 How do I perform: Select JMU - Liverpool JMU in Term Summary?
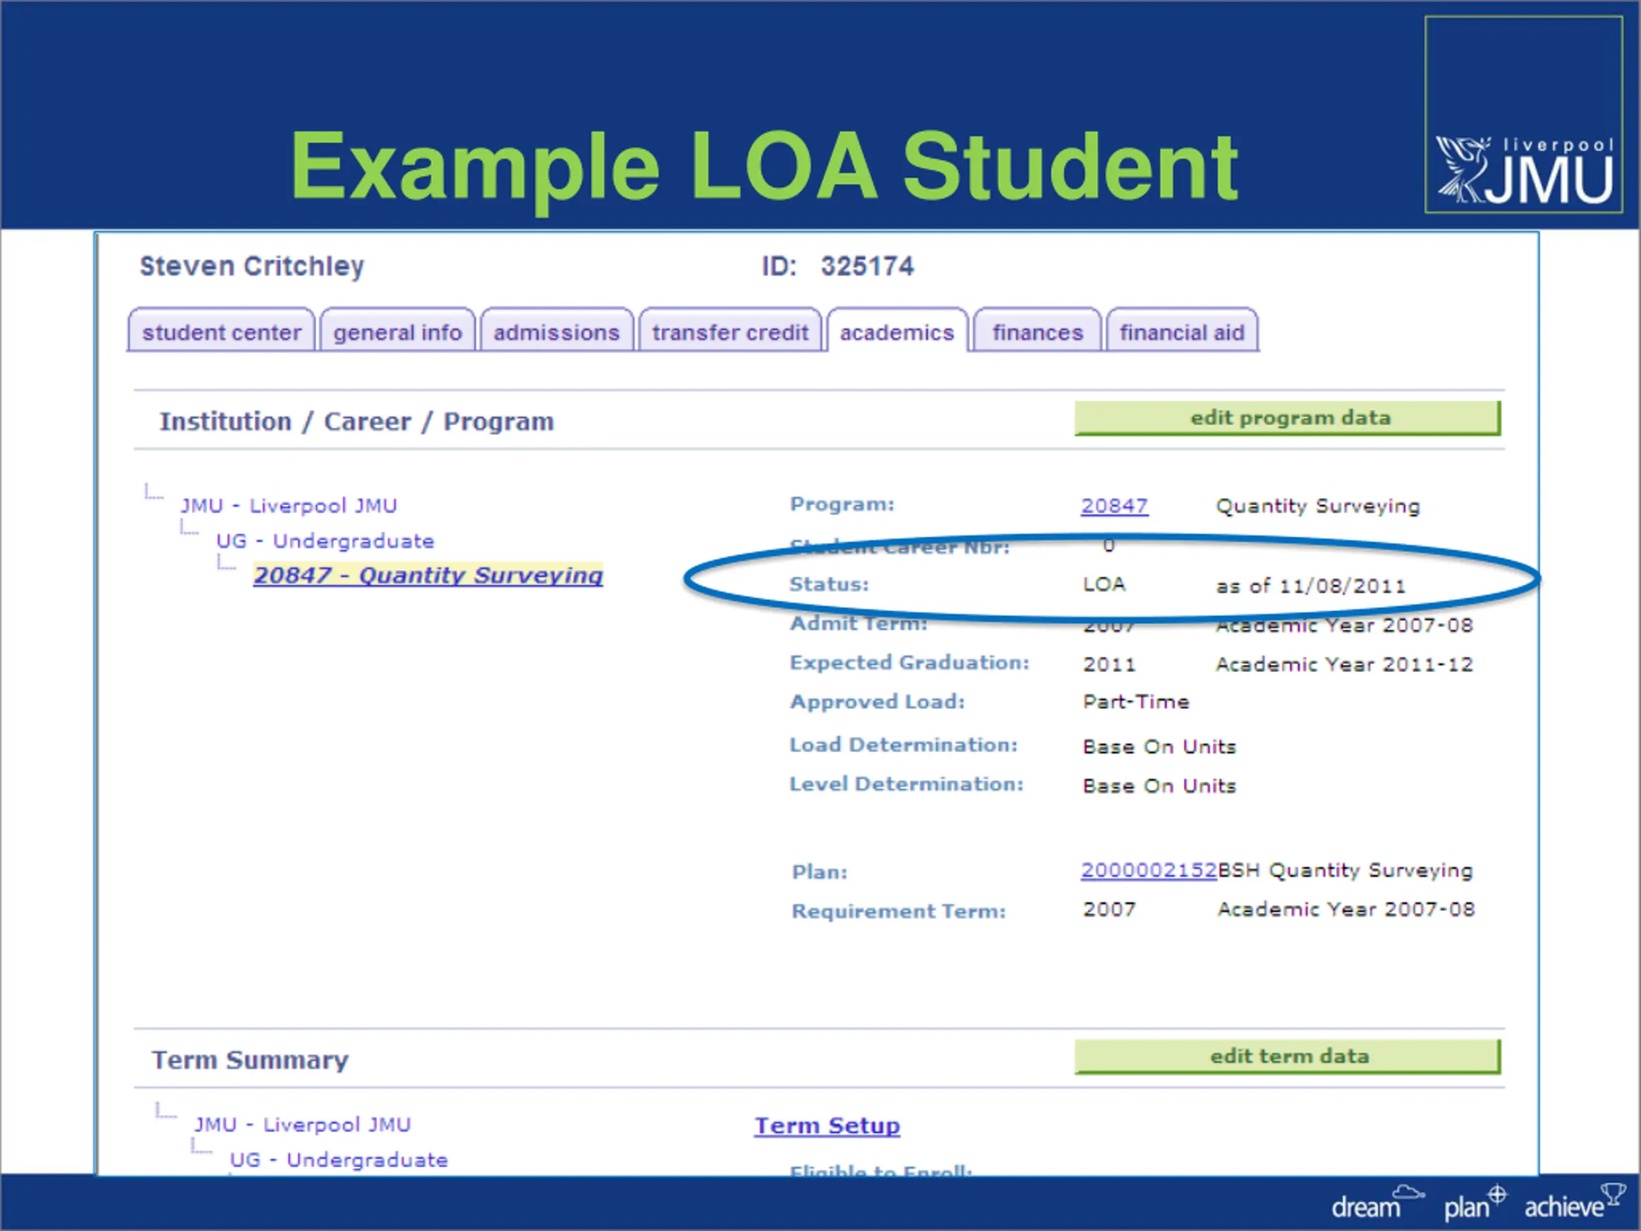click(302, 1124)
